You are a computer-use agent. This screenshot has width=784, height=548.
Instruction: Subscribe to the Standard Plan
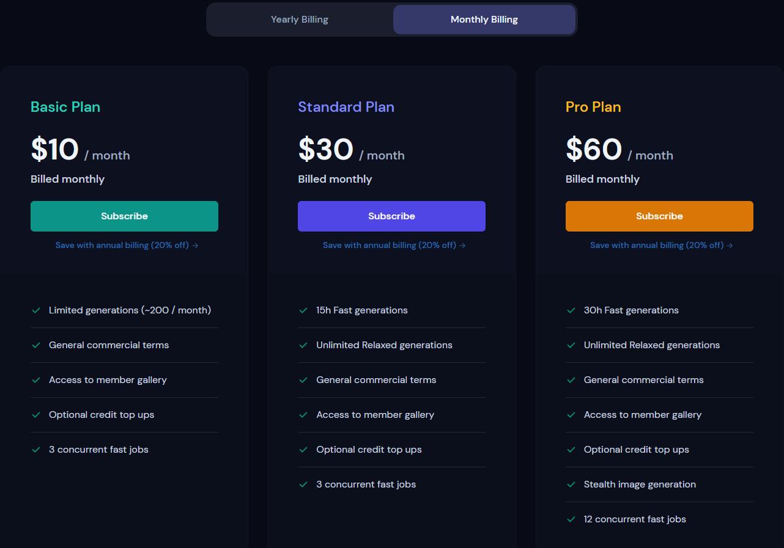point(391,216)
